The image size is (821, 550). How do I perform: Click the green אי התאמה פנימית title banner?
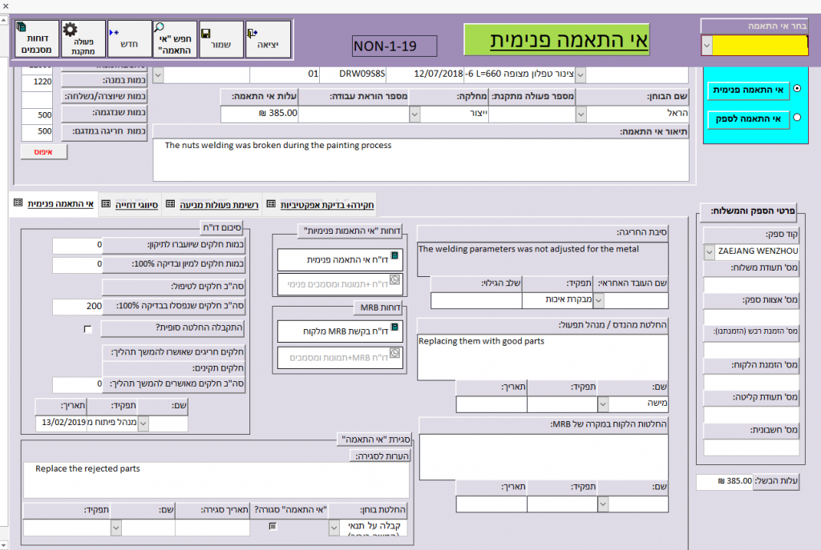pos(556,39)
